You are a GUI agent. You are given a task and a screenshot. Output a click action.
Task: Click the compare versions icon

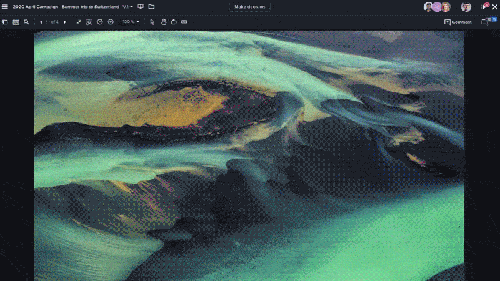pos(141,7)
